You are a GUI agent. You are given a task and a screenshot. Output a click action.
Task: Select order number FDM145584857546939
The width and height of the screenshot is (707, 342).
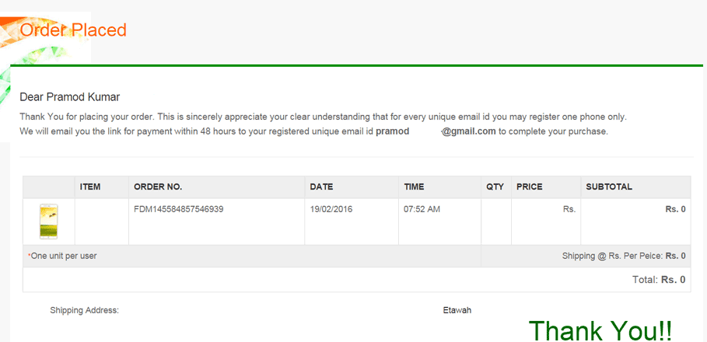[x=179, y=209]
